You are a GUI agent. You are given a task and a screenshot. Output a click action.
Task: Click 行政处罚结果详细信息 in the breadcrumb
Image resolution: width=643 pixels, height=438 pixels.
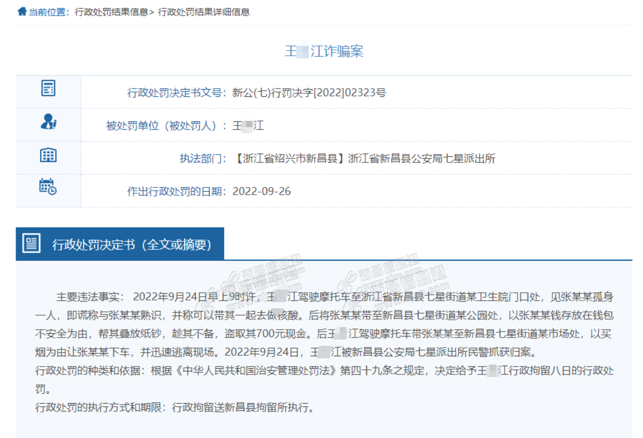(x=203, y=12)
